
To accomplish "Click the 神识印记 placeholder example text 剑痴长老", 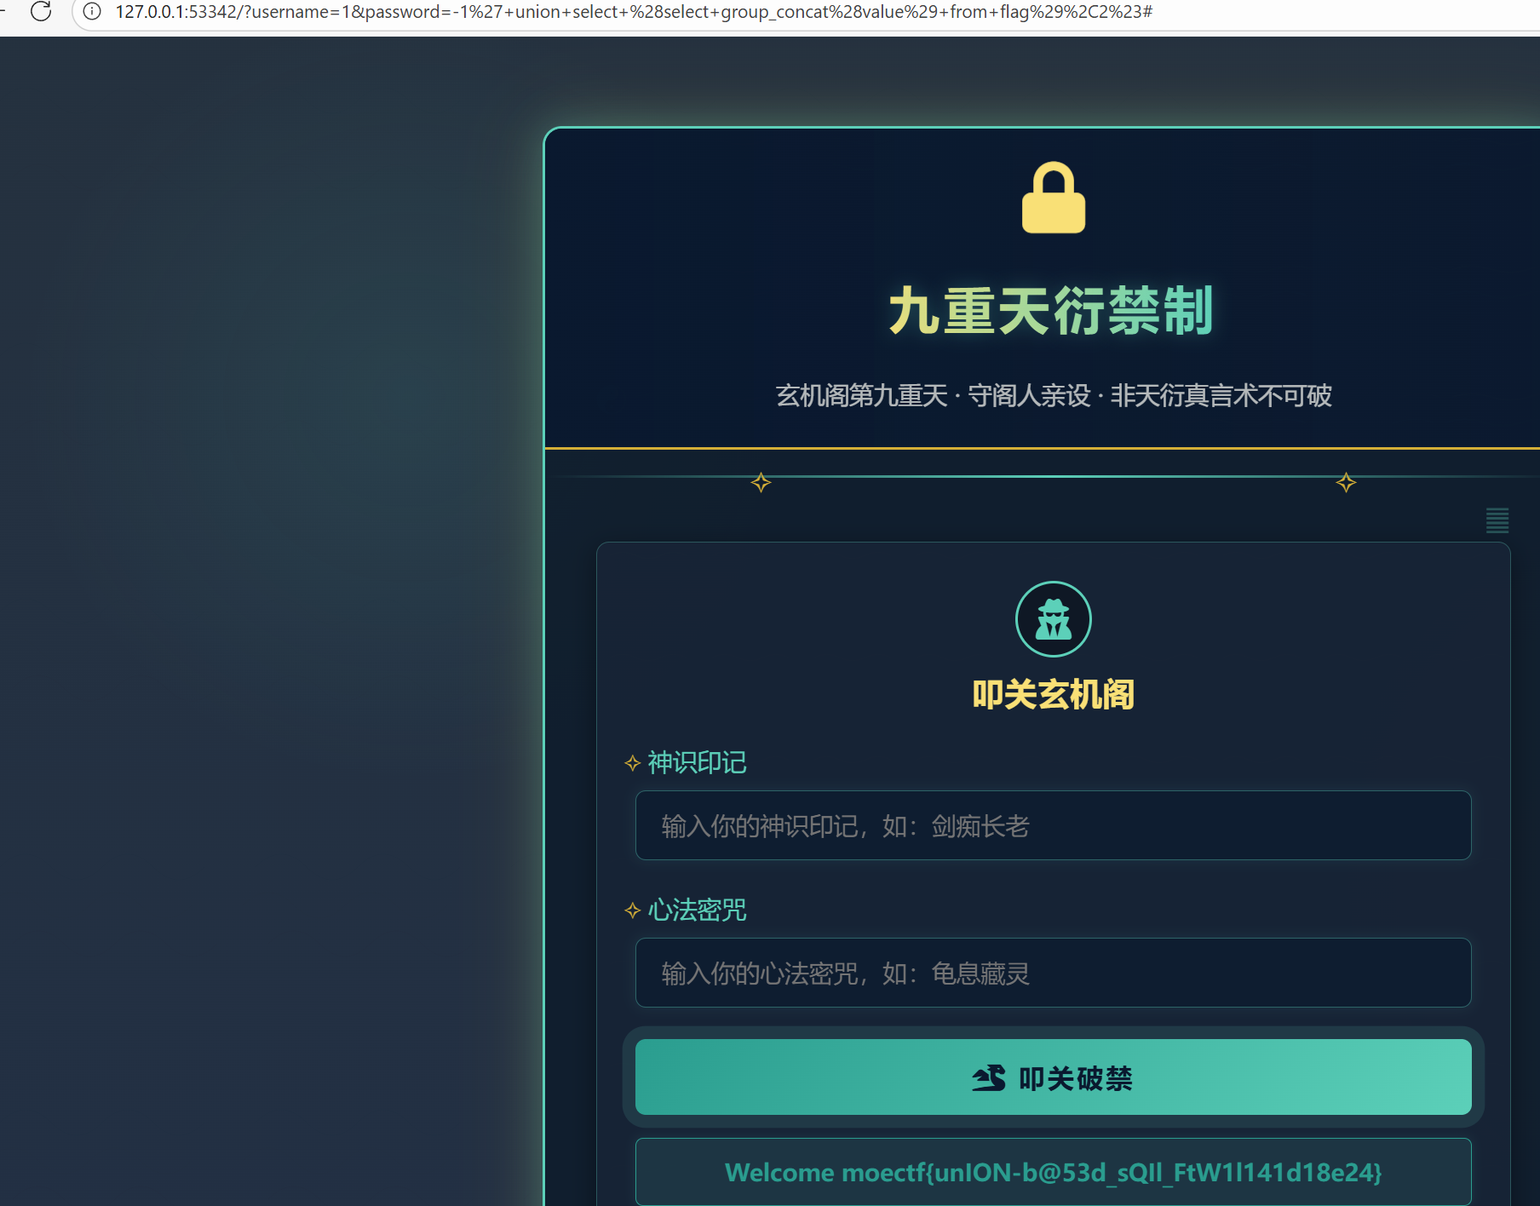I will click(x=978, y=825).
